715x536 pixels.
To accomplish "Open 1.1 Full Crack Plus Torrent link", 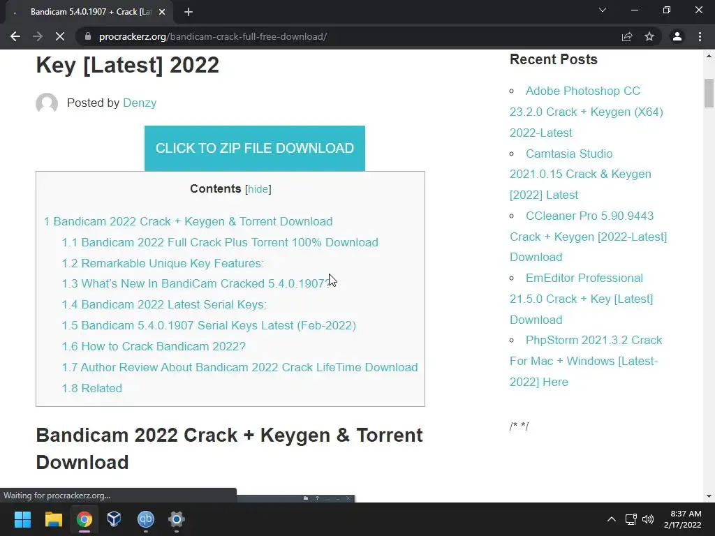I will click(x=220, y=242).
